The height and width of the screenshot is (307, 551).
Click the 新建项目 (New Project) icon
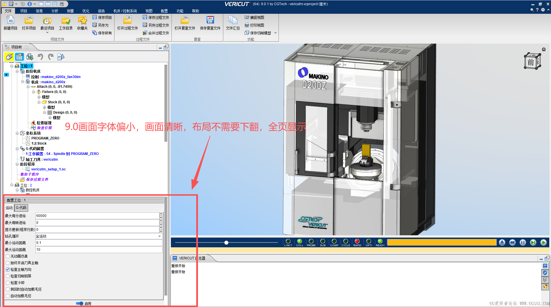(x=10, y=23)
